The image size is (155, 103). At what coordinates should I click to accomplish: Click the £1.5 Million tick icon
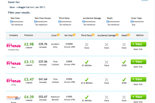(87, 80)
